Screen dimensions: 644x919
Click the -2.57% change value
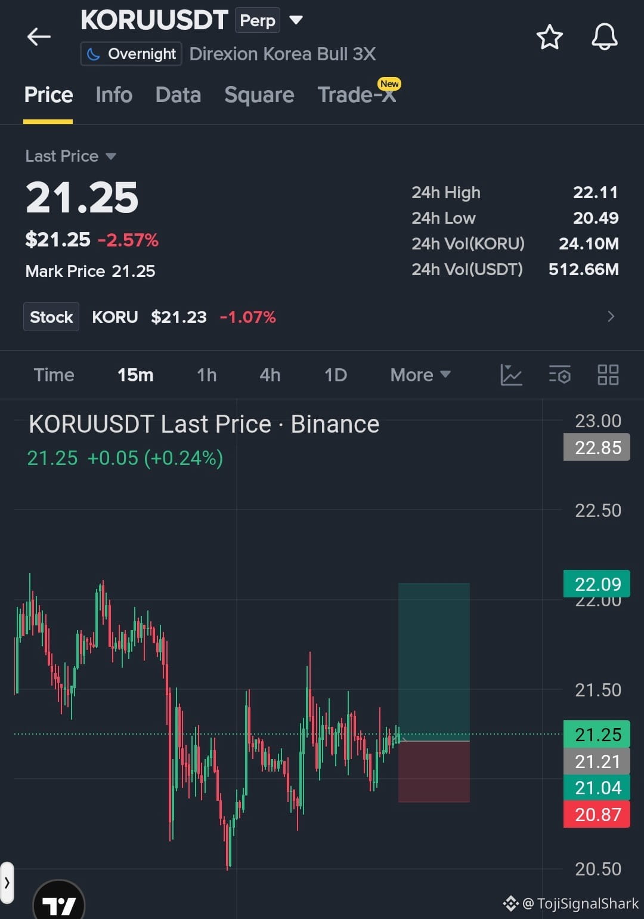click(128, 240)
